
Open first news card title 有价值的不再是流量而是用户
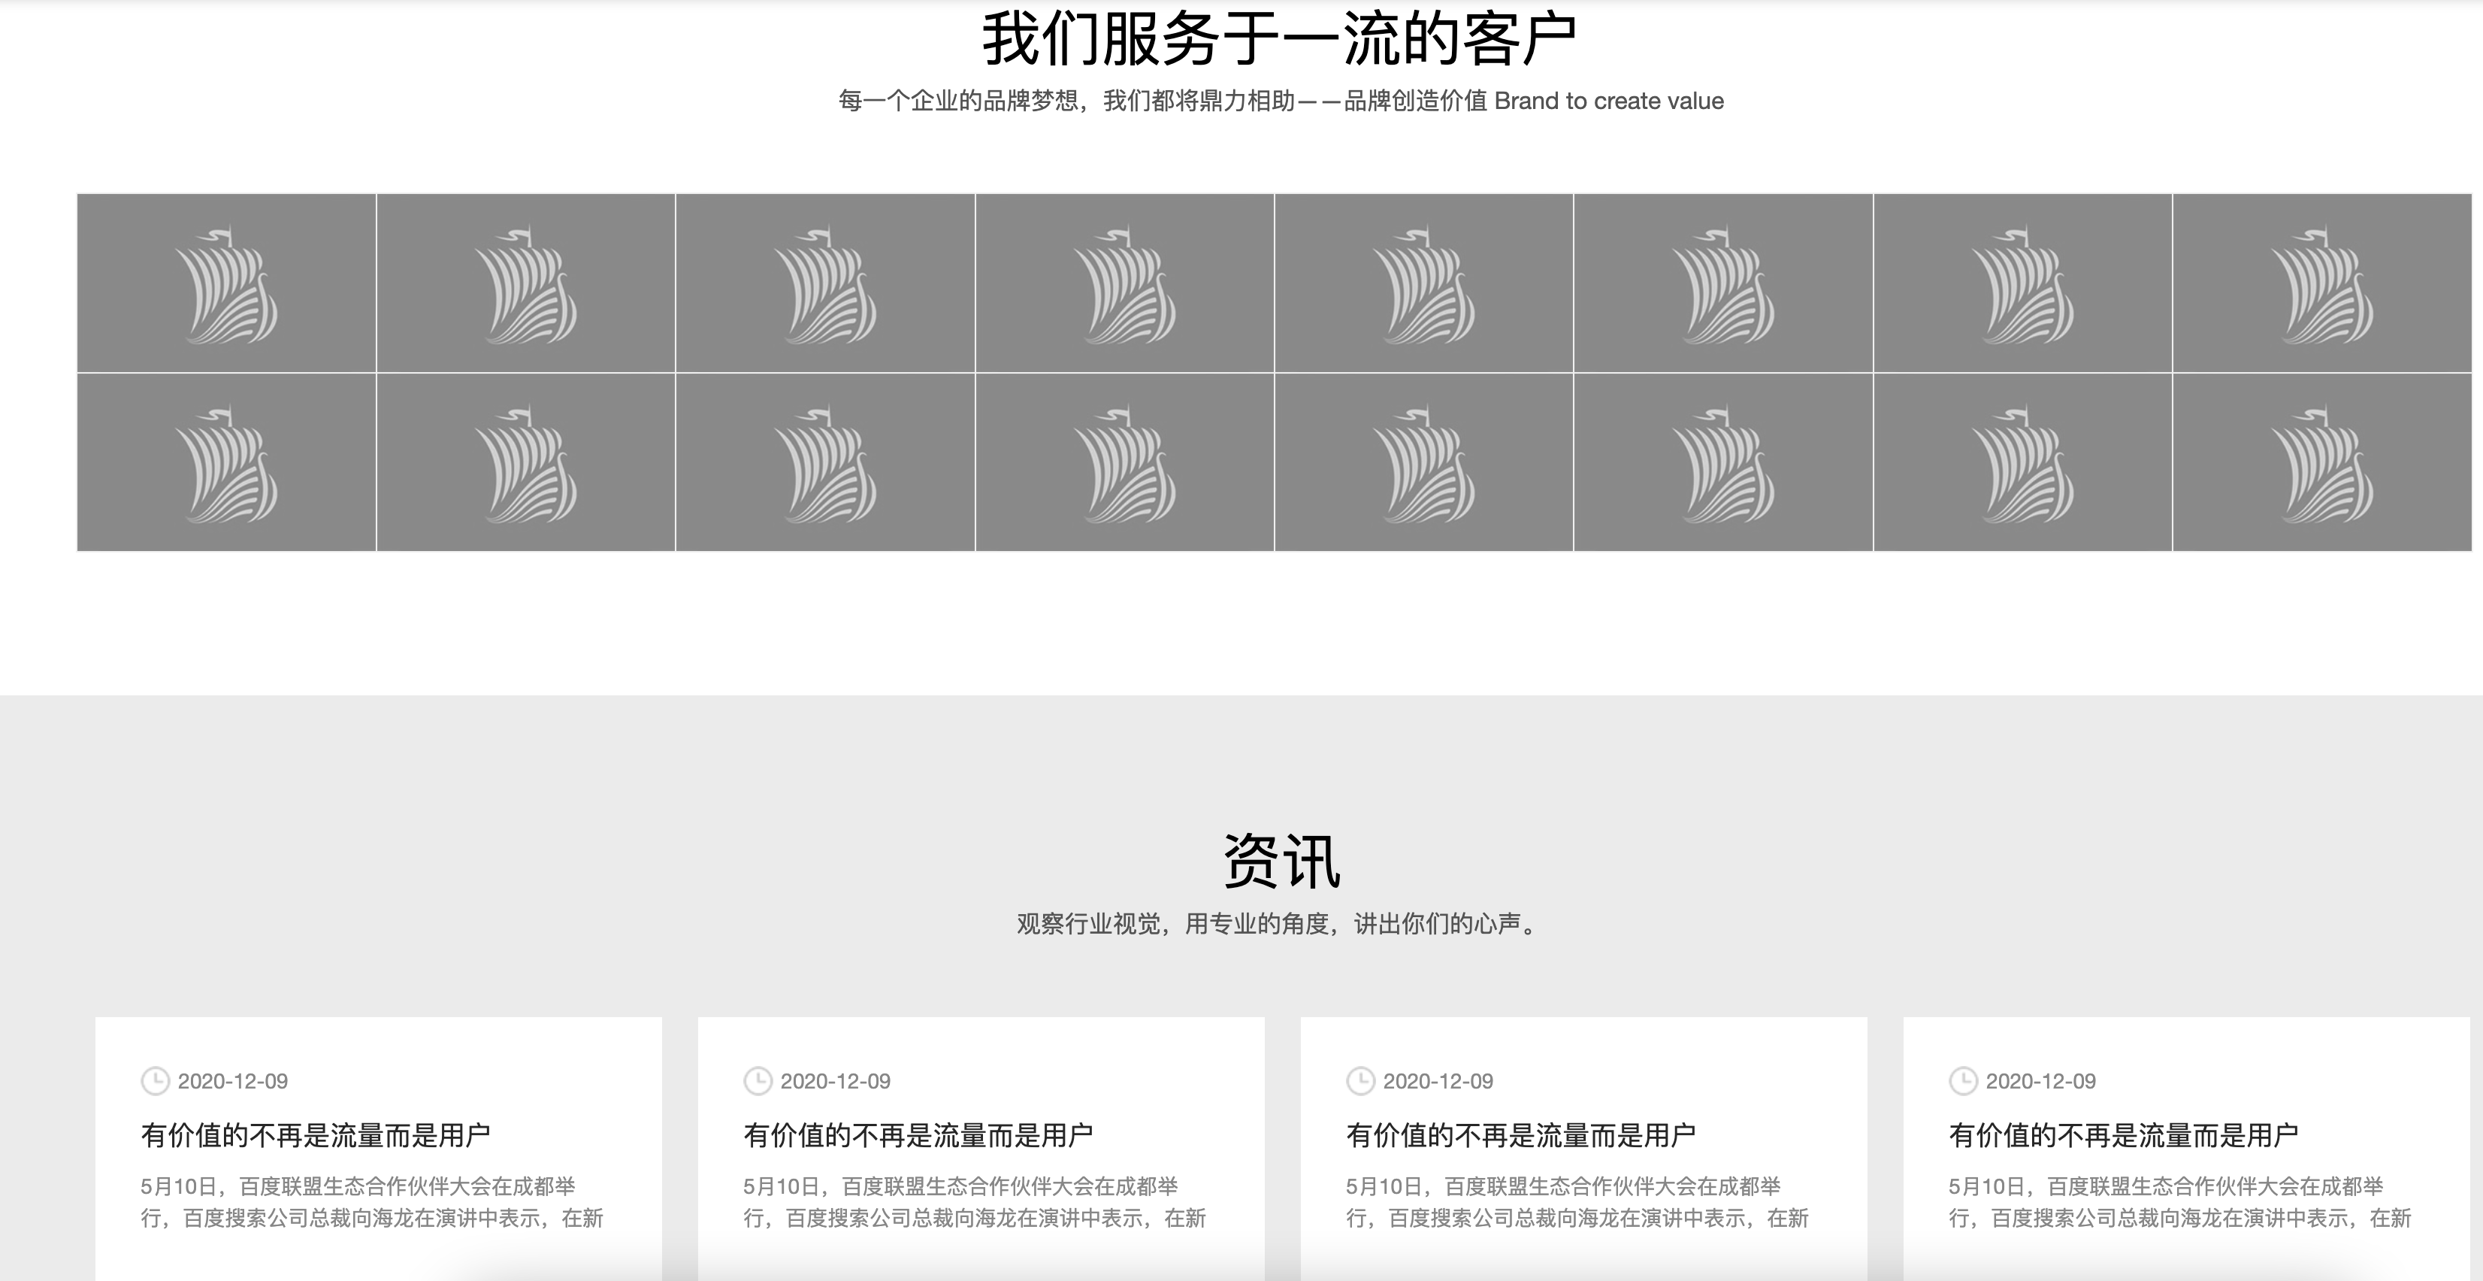[x=316, y=1135]
